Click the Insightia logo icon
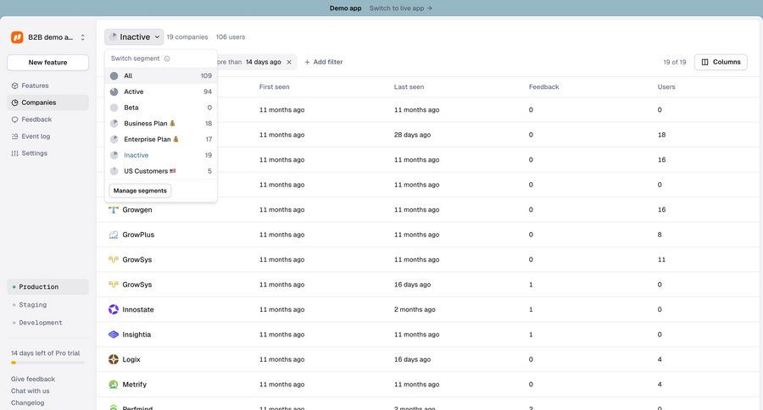763x410 pixels. pyautogui.click(x=114, y=335)
